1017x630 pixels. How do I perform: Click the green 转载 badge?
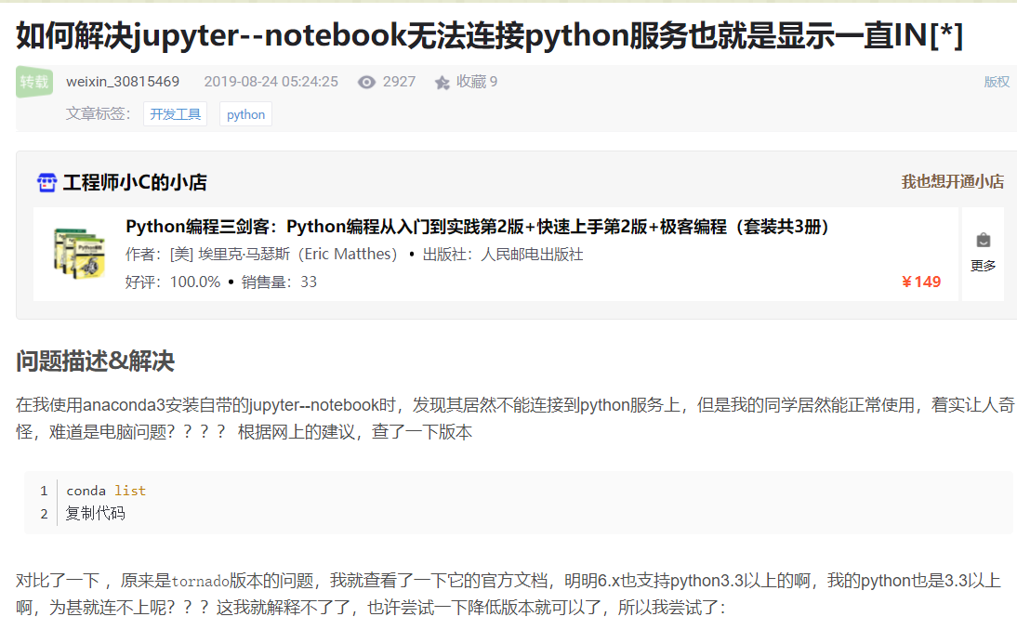(x=33, y=82)
